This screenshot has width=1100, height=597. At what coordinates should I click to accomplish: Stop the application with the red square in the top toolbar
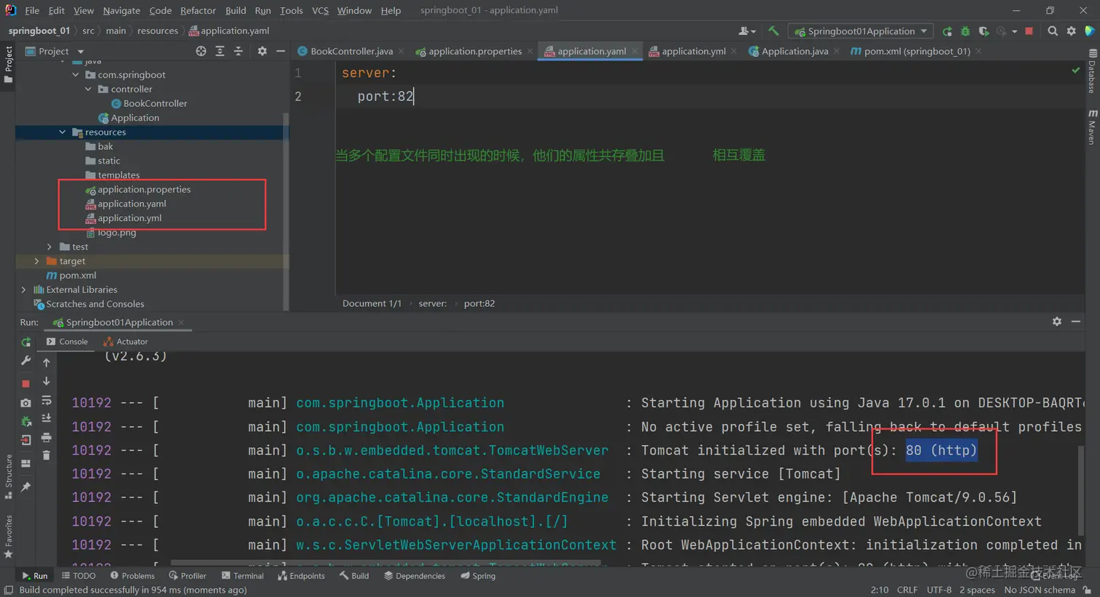(x=1029, y=31)
